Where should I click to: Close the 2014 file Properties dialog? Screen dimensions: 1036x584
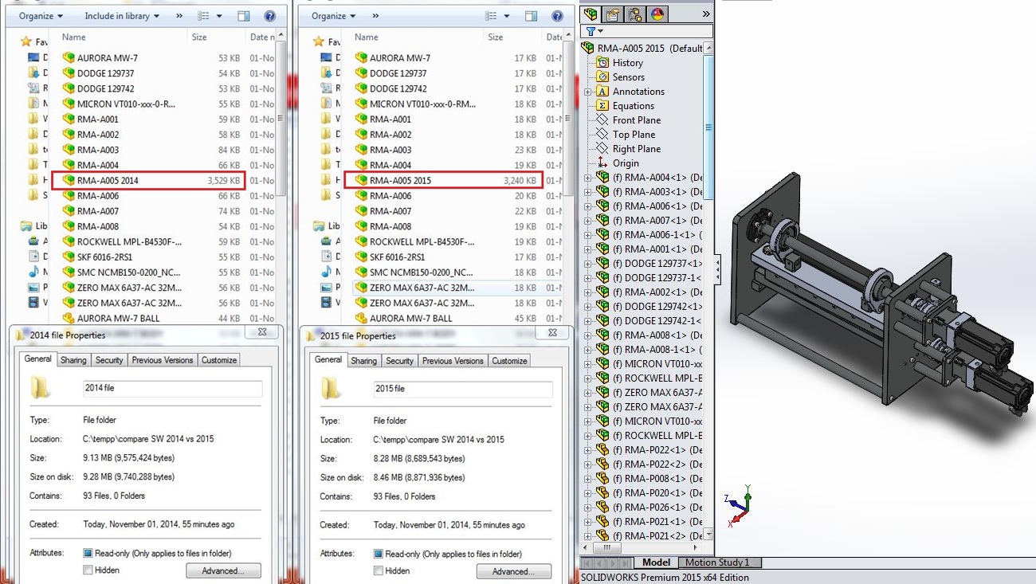coord(262,333)
